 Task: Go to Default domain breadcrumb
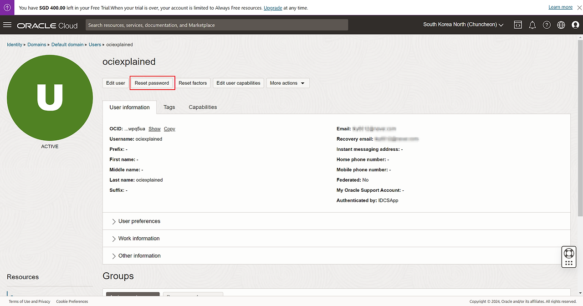67,45
